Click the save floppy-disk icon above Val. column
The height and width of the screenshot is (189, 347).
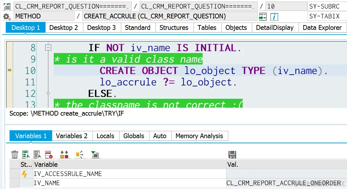232,154
